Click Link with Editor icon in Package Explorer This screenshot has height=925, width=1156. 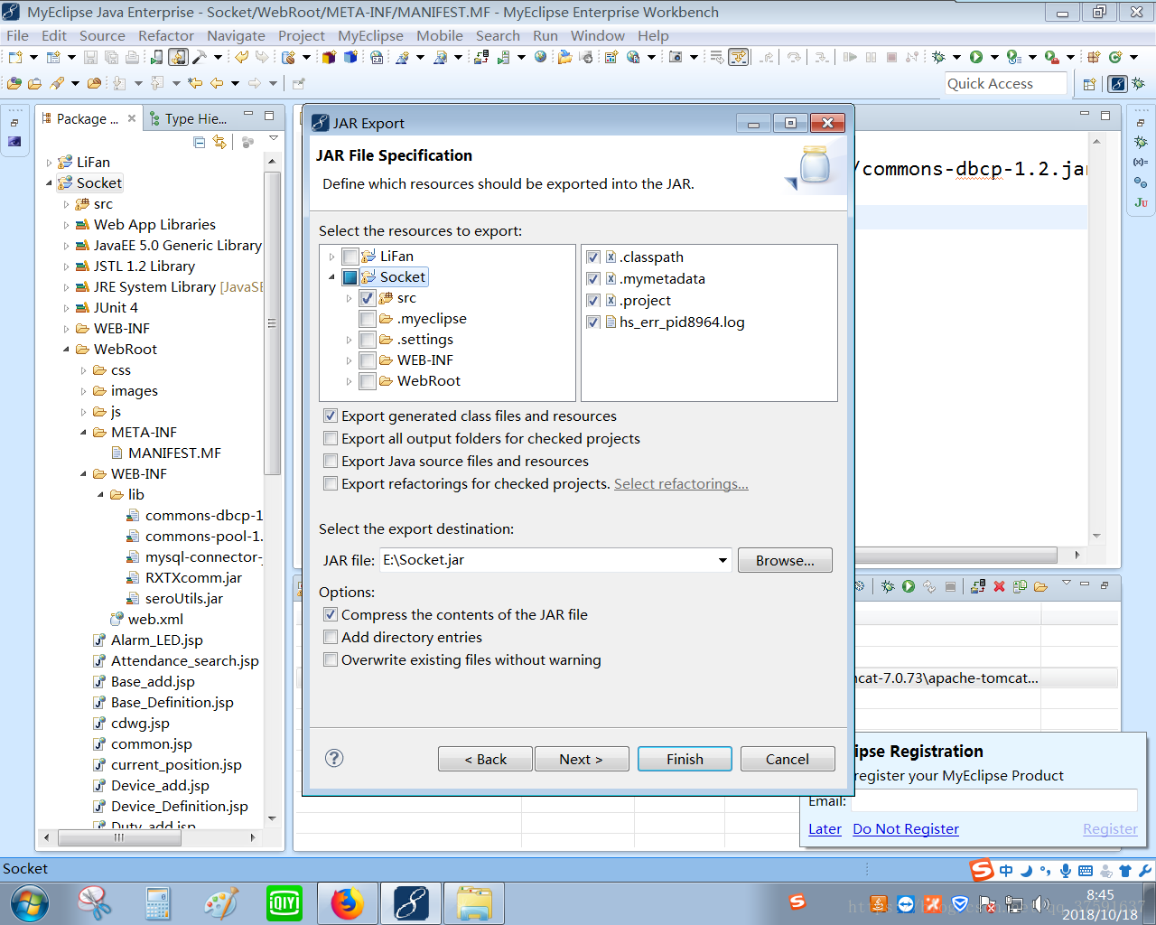click(219, 142)
